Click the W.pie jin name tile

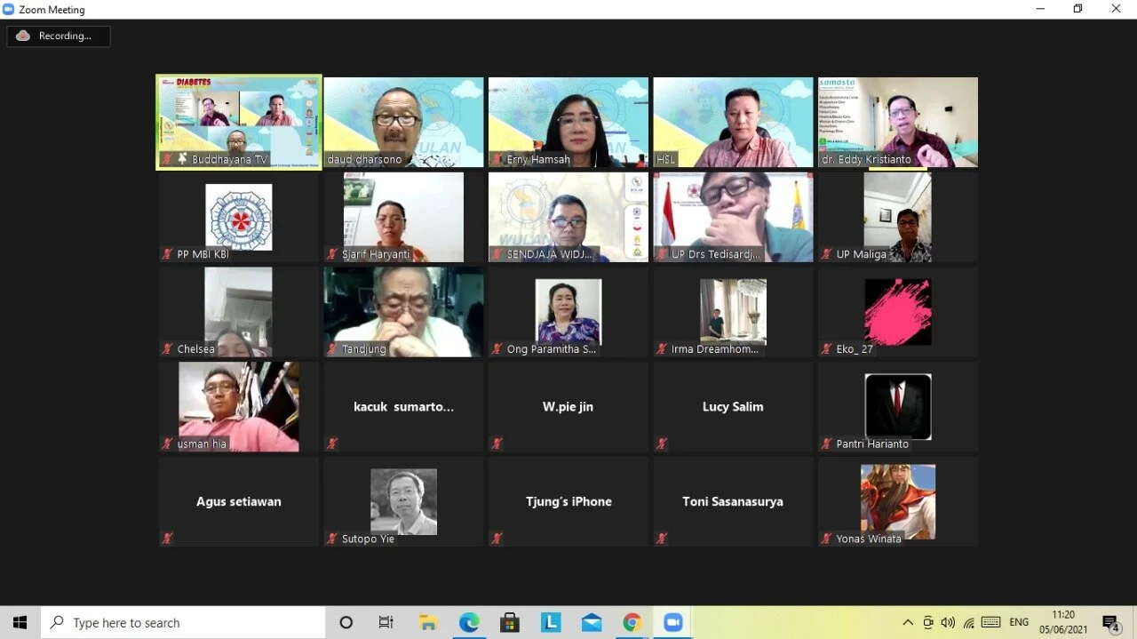[568, 406]
